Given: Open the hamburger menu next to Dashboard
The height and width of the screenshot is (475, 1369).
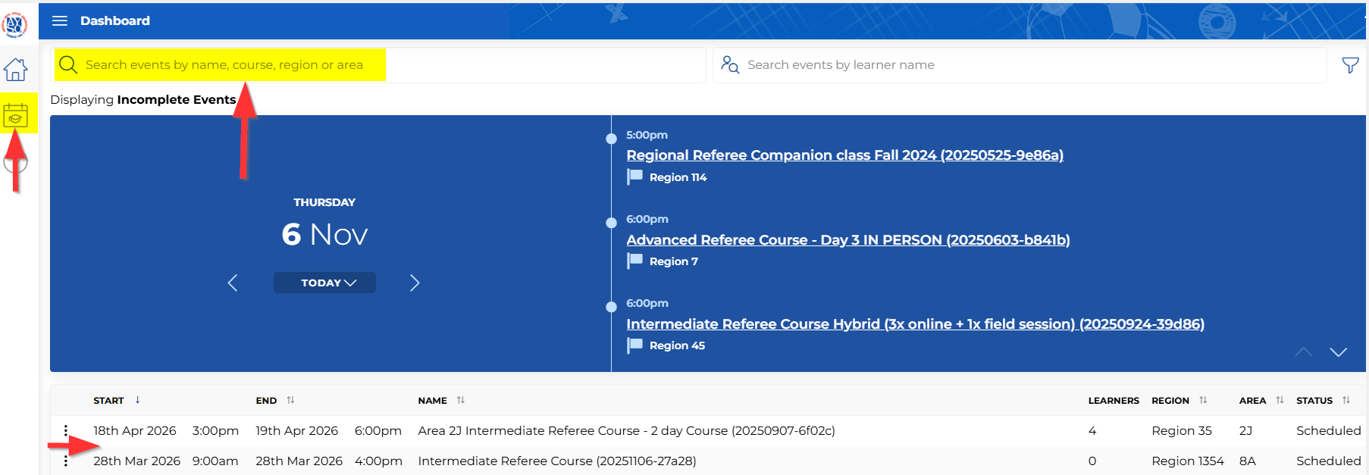Looking at the screenshot, I should 60,20.
